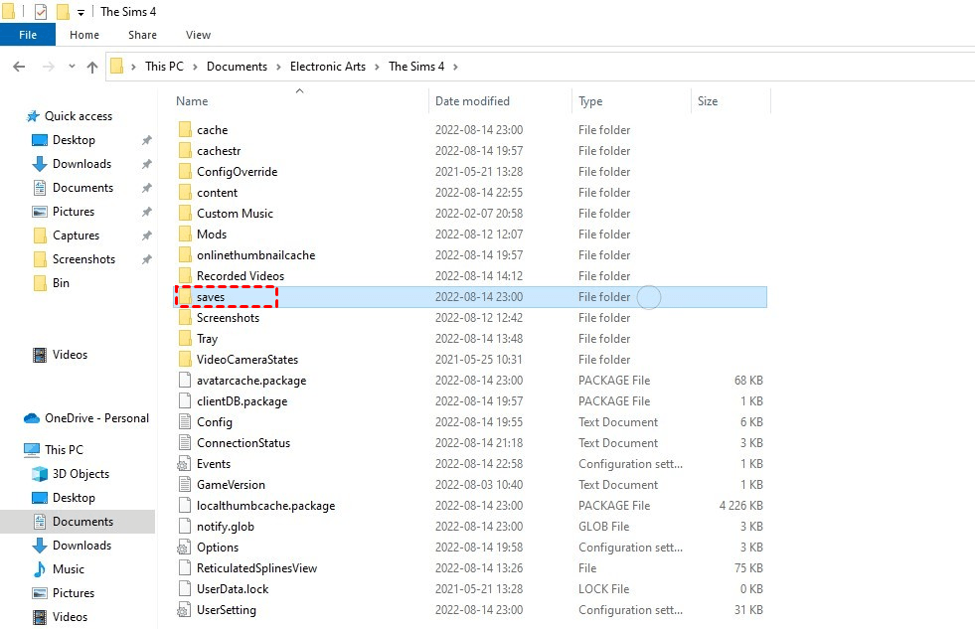
Task: Select the clientDB.package file icon
Action: click(185, 400)
